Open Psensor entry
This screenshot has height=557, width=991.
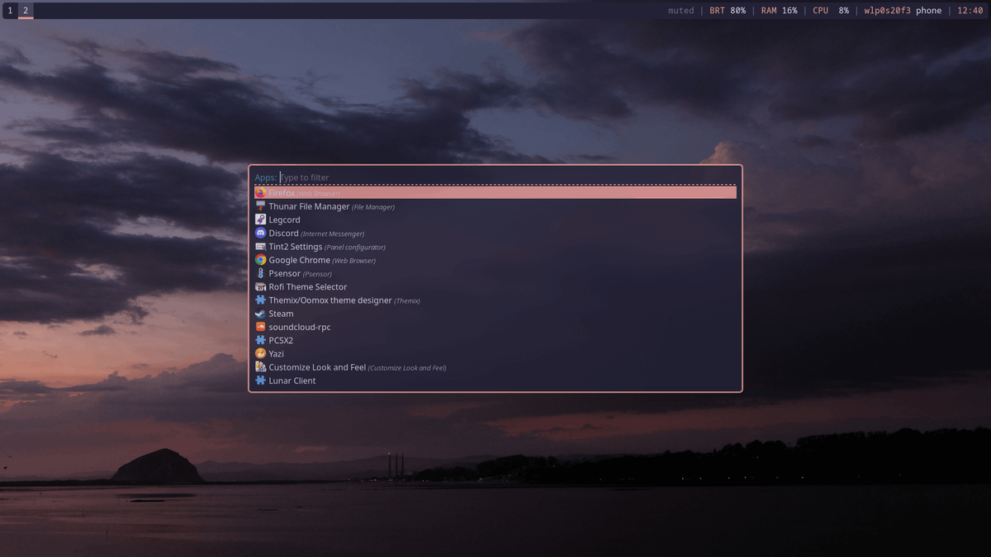(495, 273)
